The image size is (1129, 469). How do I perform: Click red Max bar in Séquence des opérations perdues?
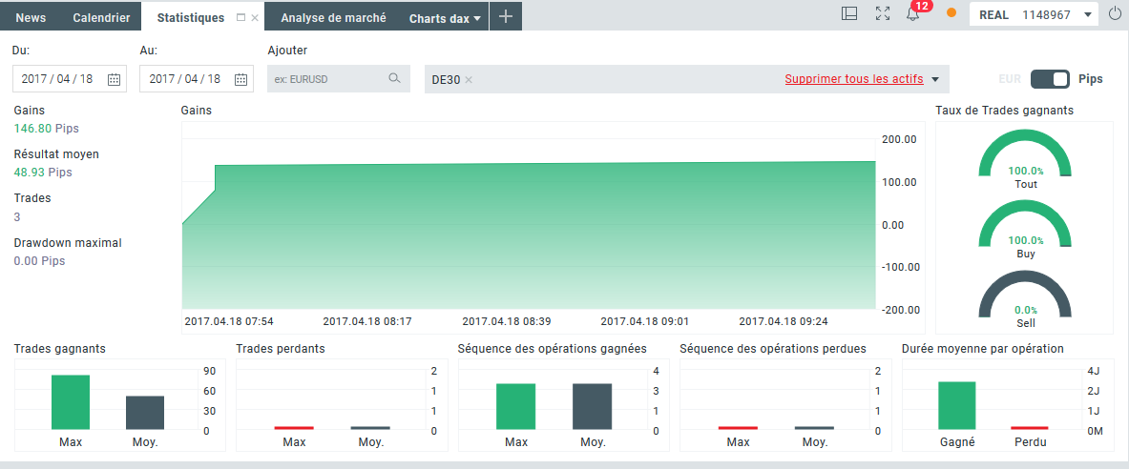[738, 428]
